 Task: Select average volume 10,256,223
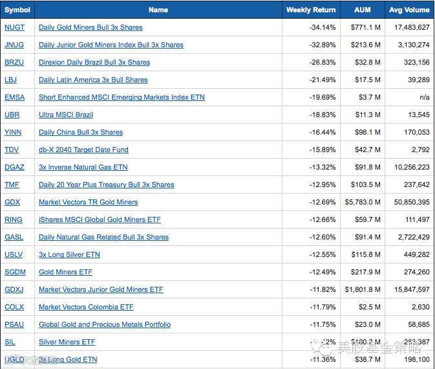click(412, 167)
